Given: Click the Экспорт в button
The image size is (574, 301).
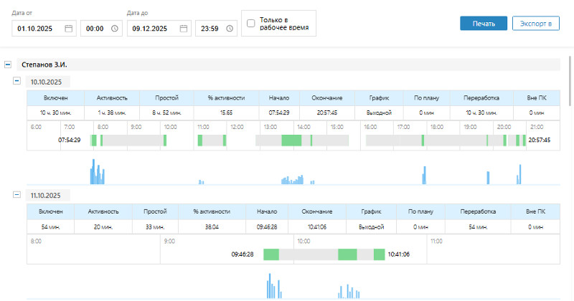Looking at the screenshot, I should coord(535,24).
